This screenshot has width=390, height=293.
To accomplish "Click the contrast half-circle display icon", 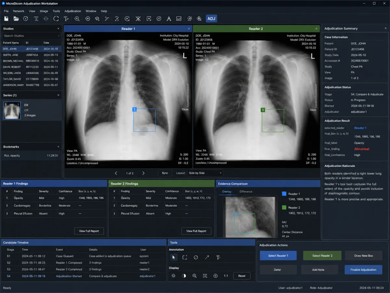I will tap(184, 276).
